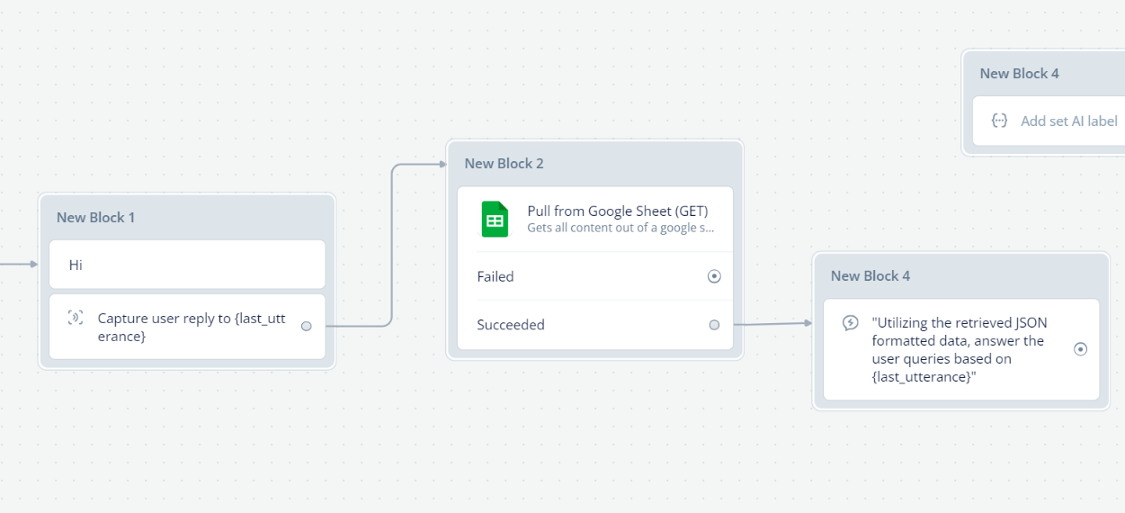Open the "Utilizing the retrieved JSON" prompt step

coord(961,349)
